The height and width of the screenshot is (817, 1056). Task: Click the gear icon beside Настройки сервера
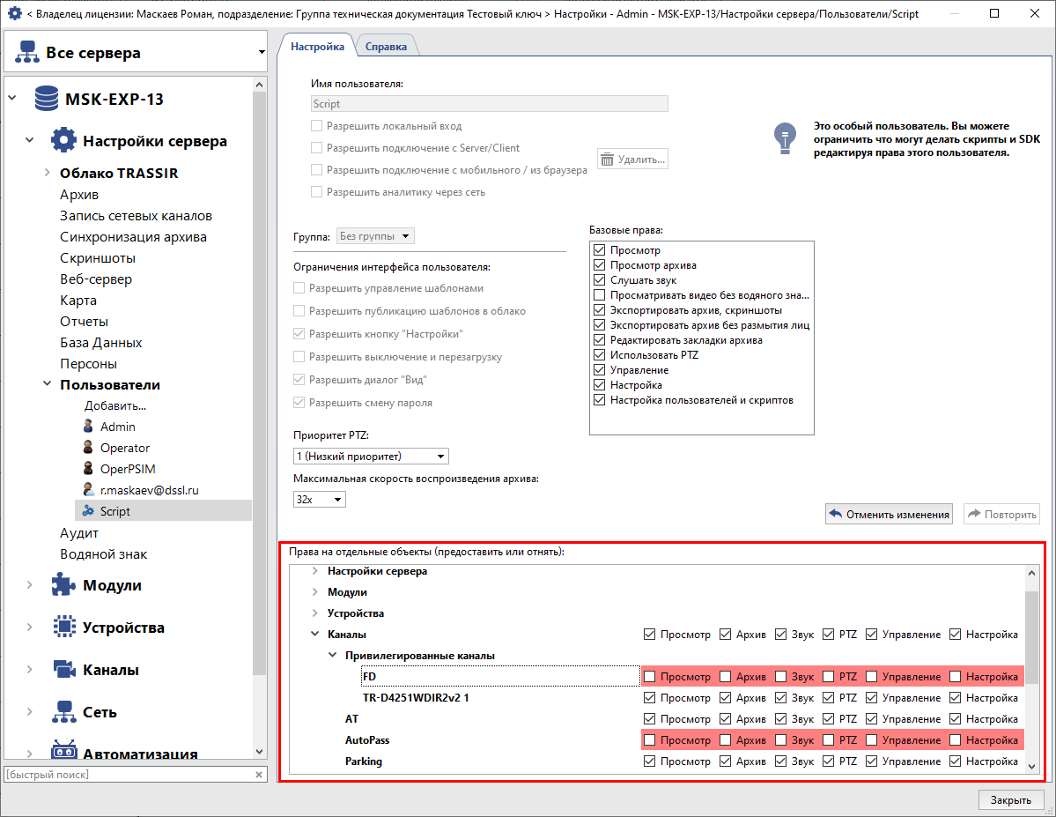pyautogui.click(x=63, y=140)
